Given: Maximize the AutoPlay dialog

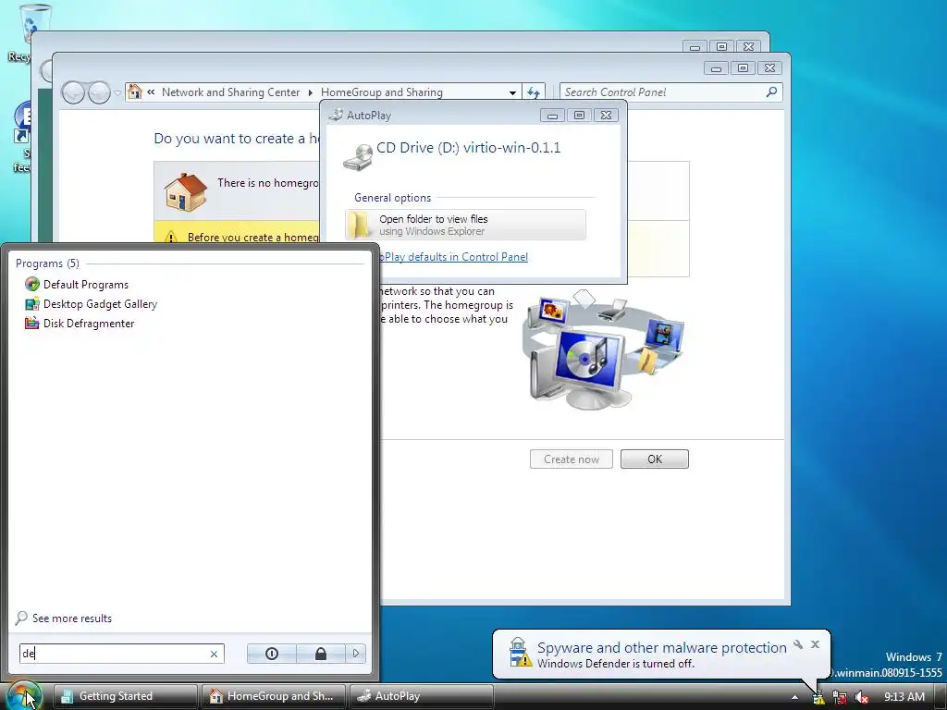Looking at the screenshot, I should [579, 115].
